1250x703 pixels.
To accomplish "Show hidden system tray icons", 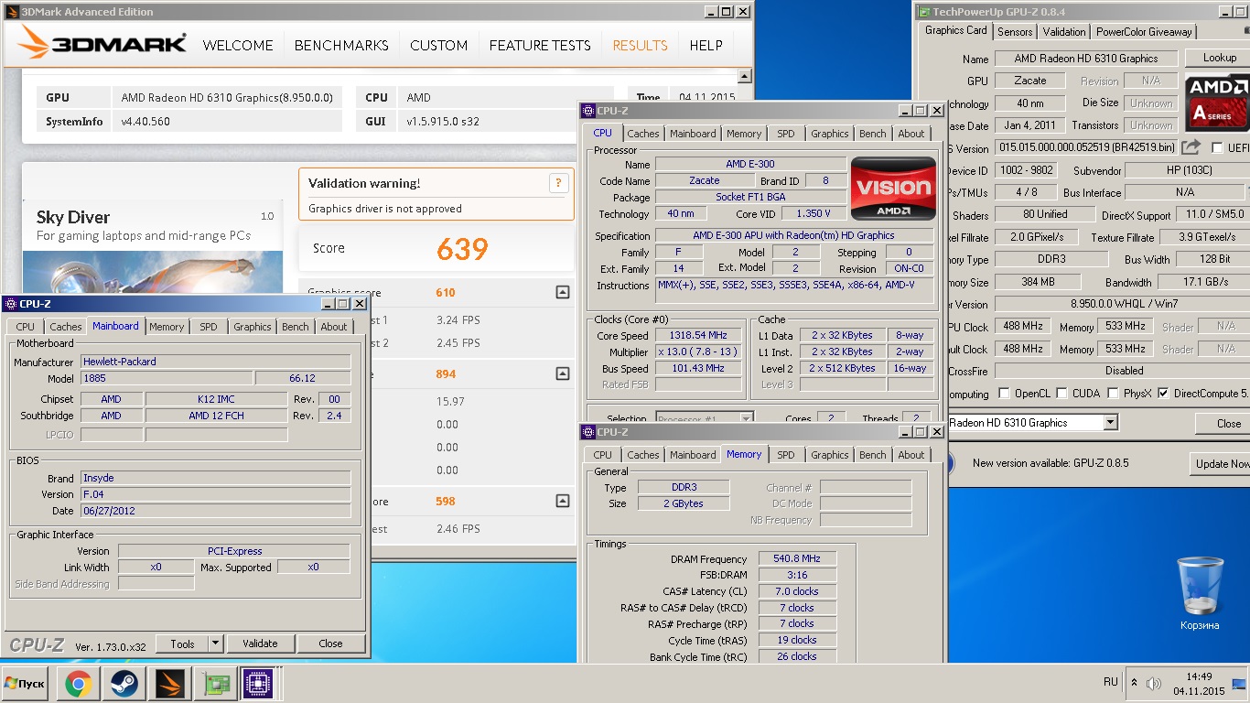I will click(1135, 683).
